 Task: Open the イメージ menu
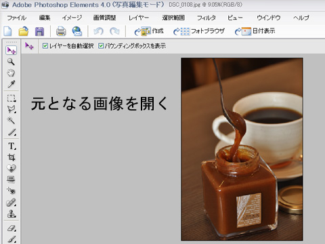click(72, 18)
